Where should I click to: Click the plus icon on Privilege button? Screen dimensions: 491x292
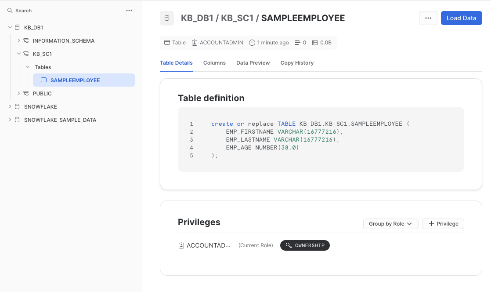431,224
